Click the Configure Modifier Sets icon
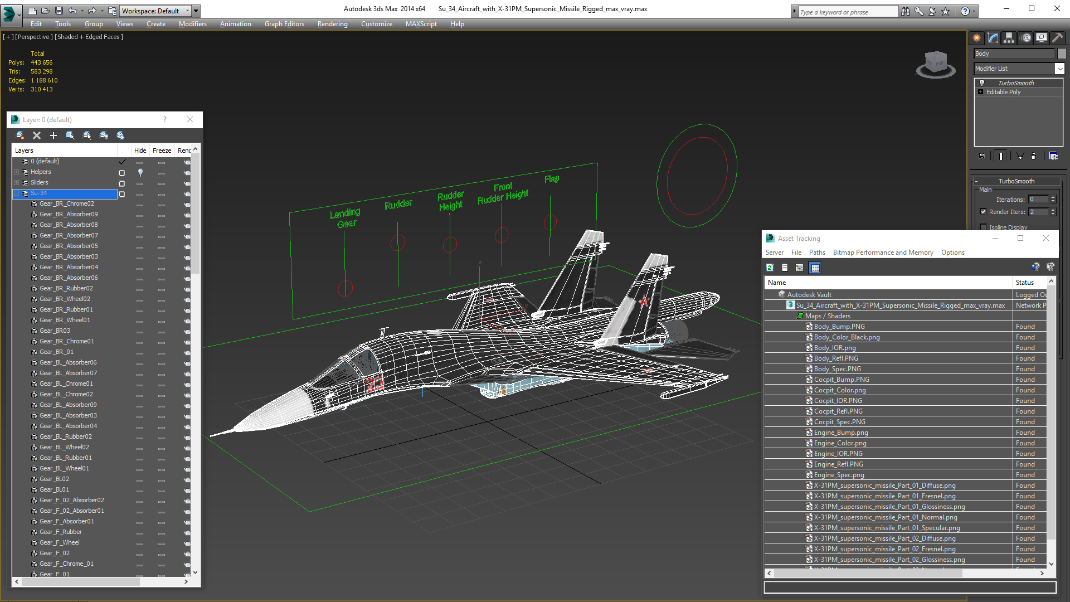 pos(1053,156)
